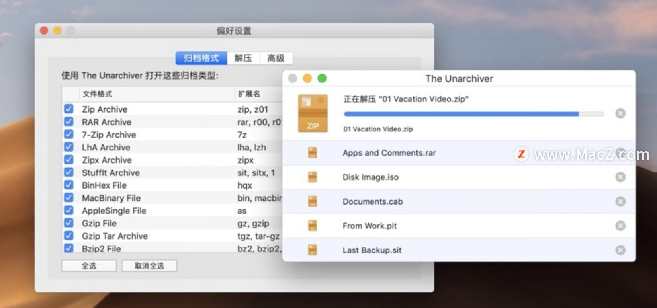
Task: Click the LhA Archive format name
Action: pos(106,147)
